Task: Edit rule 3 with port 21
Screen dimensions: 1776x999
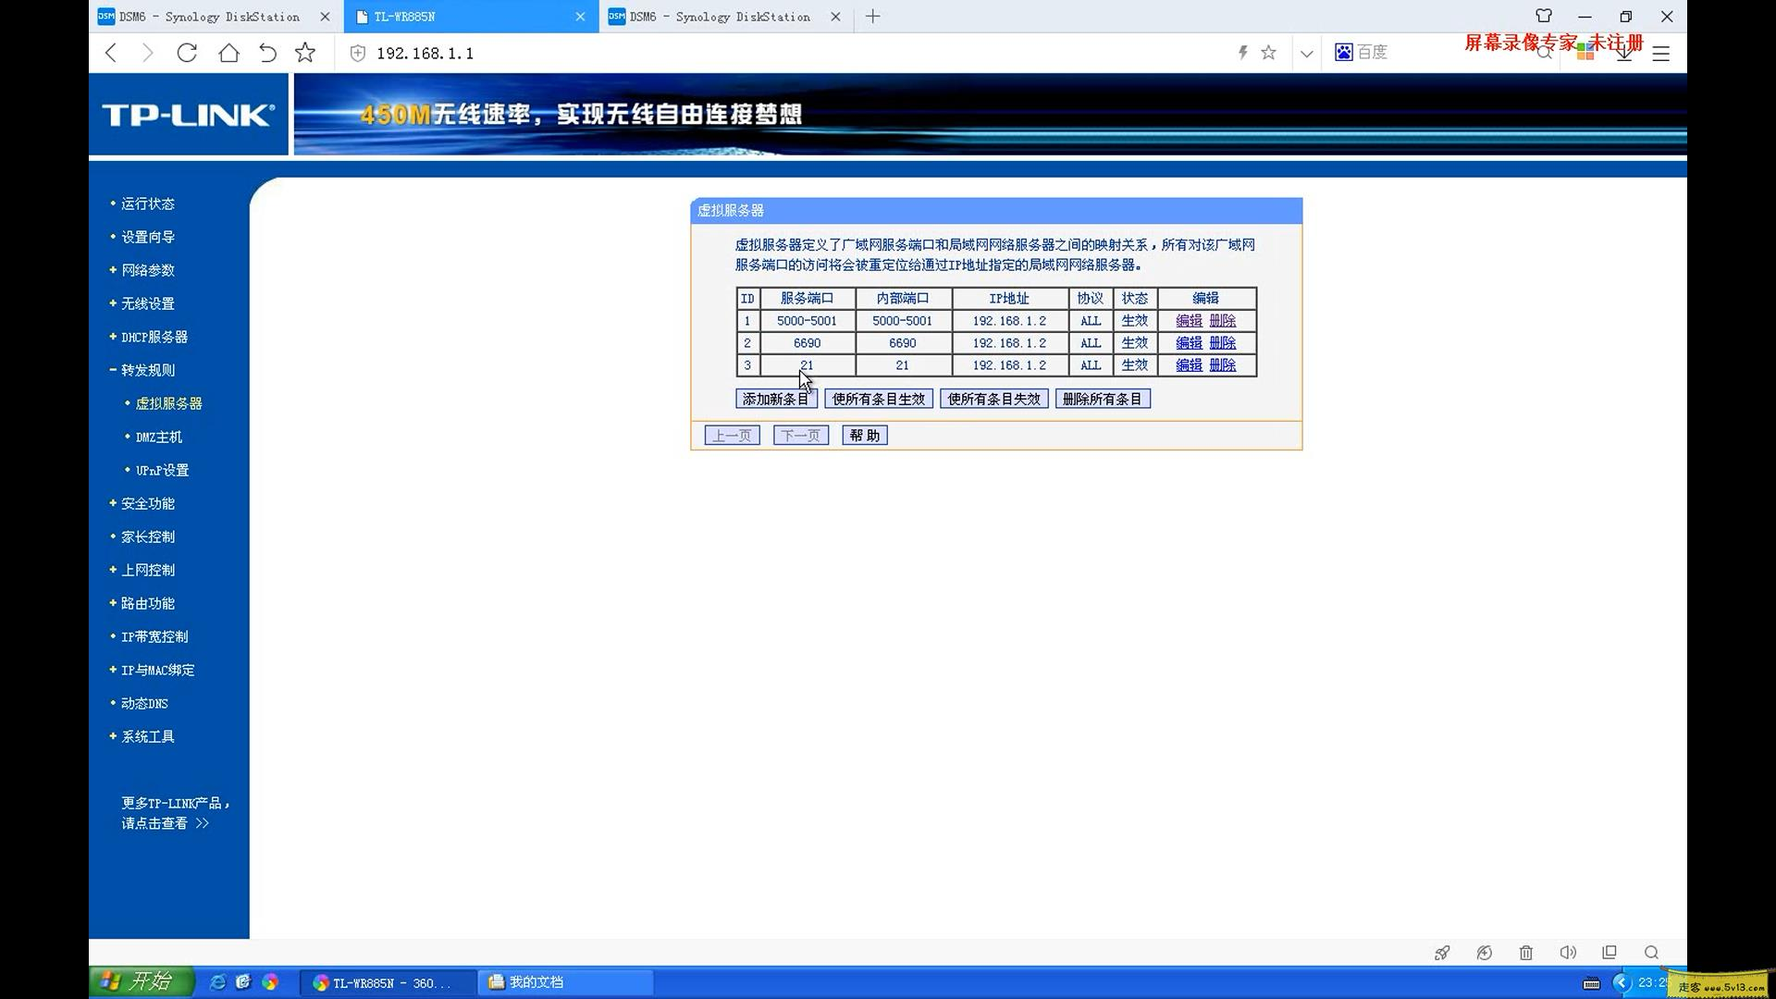Action: point(1189,365)
